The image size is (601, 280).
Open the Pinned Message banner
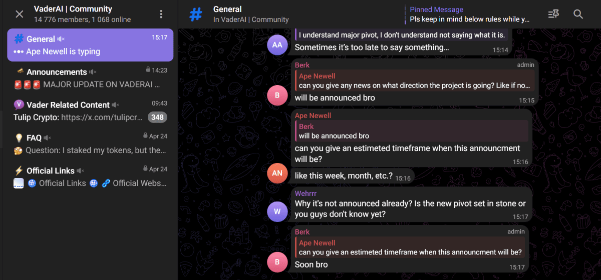(468, 14)
